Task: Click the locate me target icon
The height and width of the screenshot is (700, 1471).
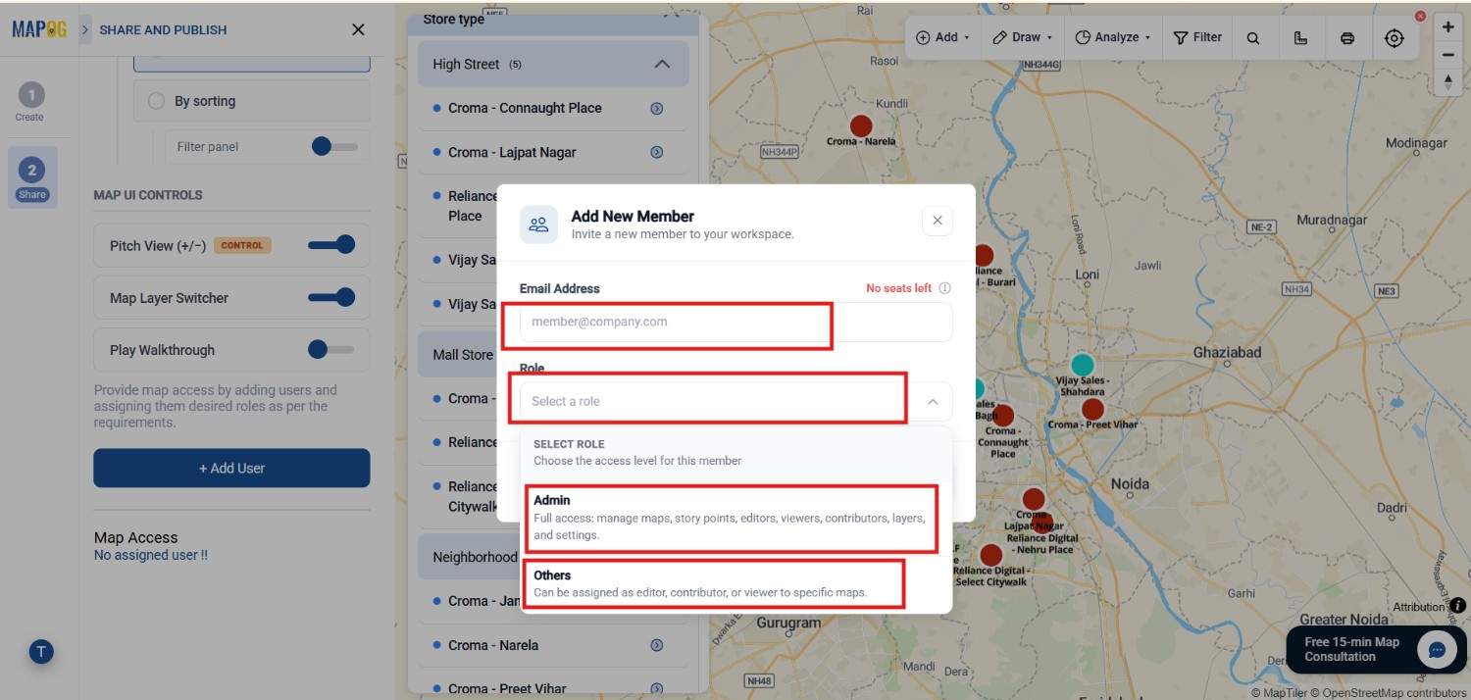Action: [x=1395, y=38]
